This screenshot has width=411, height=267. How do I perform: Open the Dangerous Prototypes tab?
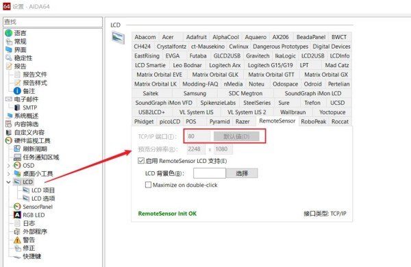tap(280, 47)
